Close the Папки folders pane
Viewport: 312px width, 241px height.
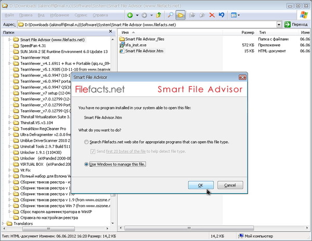(111, 31)
